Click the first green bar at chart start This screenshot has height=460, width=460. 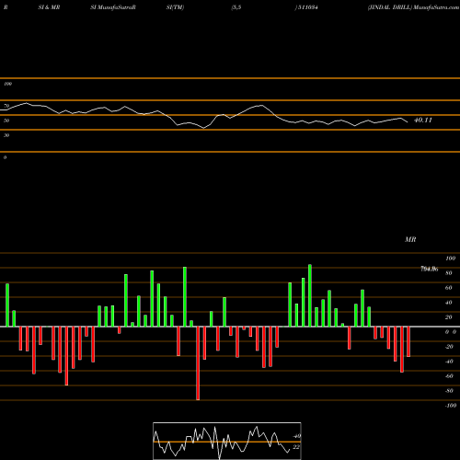[7, 305]
